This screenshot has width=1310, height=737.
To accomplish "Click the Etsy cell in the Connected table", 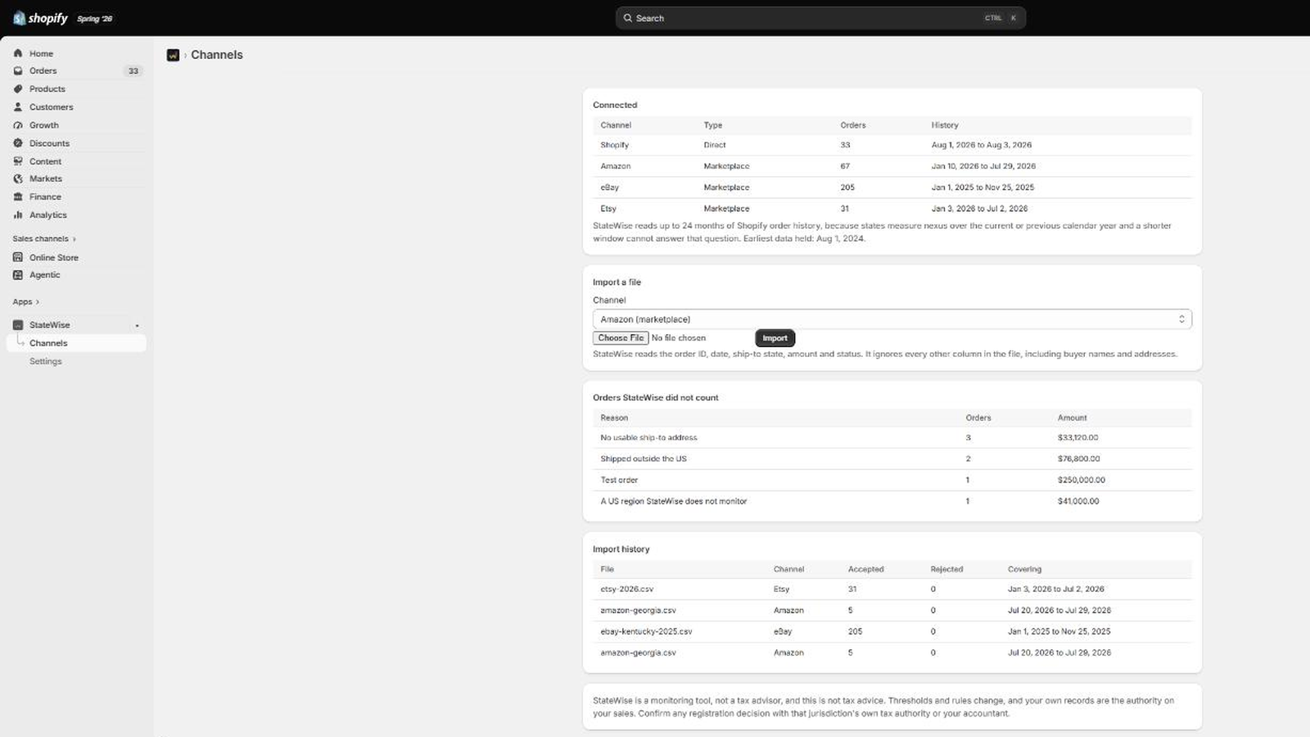I will click(x=608, y=209).
